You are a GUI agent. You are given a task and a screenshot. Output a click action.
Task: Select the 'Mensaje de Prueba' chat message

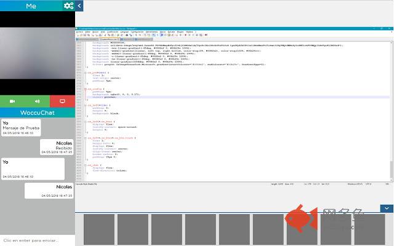(x=21, y=128)
